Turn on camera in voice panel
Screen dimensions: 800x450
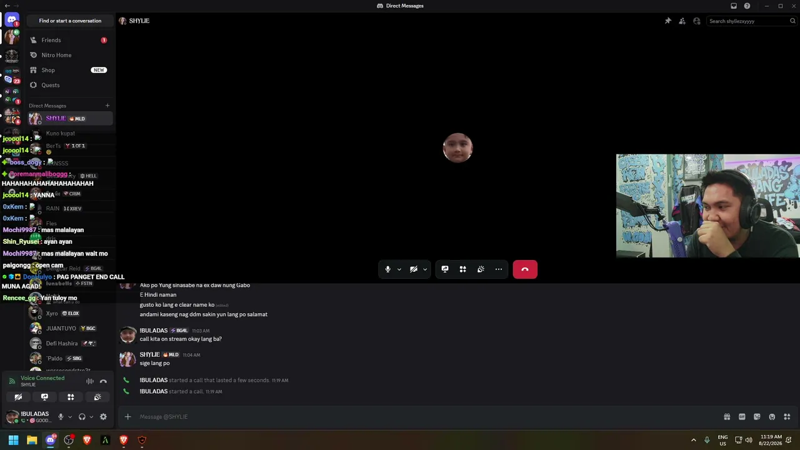tap(18, 397)
